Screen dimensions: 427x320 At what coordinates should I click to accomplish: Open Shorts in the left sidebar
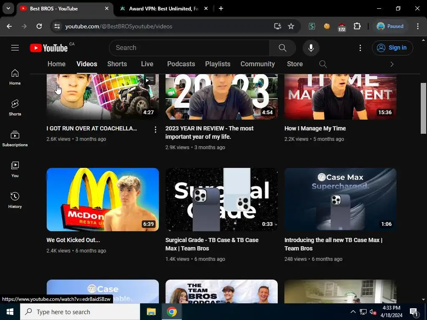tap(15, 108)
